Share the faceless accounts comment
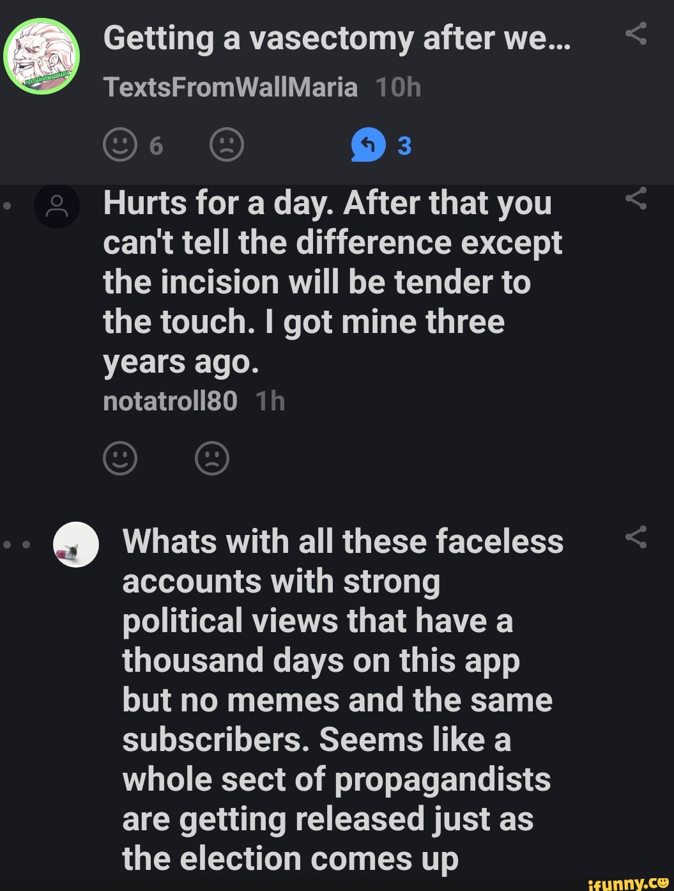 [x=636, y=538]
